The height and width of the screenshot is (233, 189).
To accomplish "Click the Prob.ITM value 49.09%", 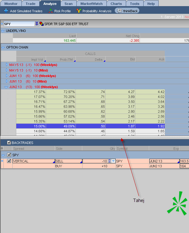I will pos(69,126).
